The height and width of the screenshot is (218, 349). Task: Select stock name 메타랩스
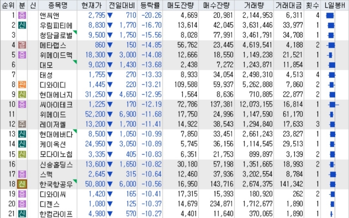53,45
